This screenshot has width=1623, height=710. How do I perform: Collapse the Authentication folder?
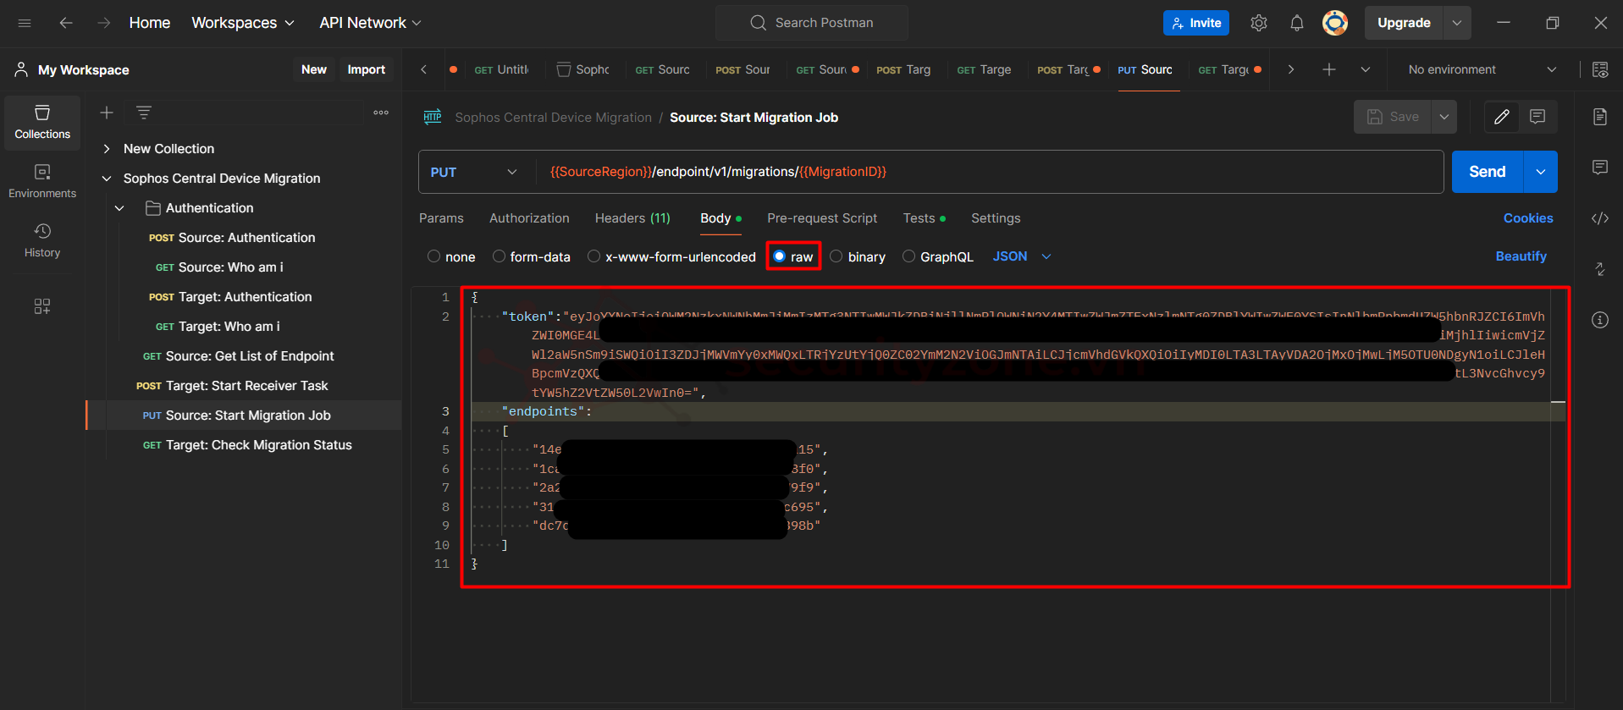click(x=119, y=208)
